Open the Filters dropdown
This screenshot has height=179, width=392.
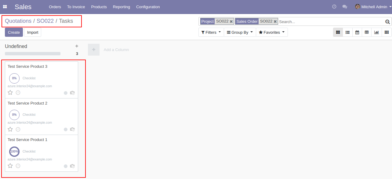coord(211,32)
